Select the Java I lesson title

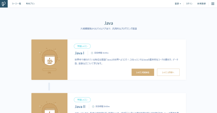pyautogui.click(x=80, y=53)
